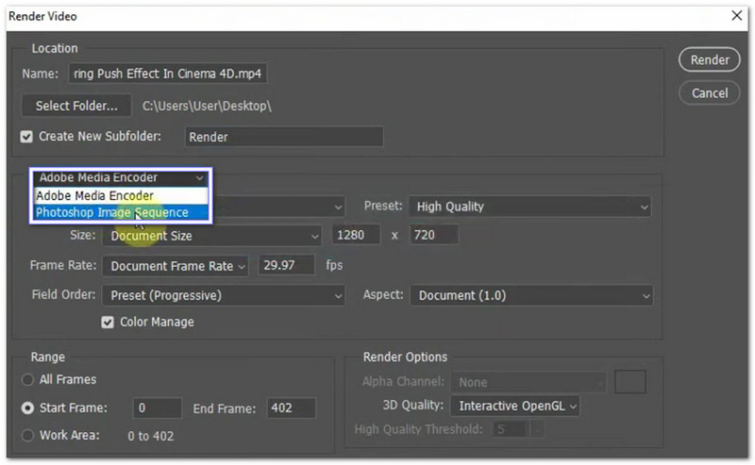Click Select Folder button
Image resolution: width=755 pixels, height=465 pixels.
76,106
